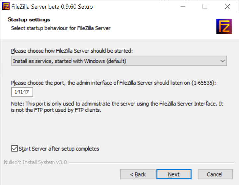Go to previous page with Back button
The height and width of the screenshot is (185, 239).
tap(138, 174)
